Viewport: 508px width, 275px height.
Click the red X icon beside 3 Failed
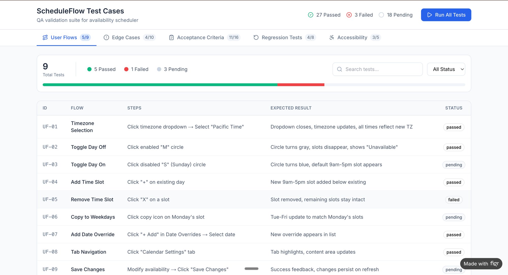[349, 15]
